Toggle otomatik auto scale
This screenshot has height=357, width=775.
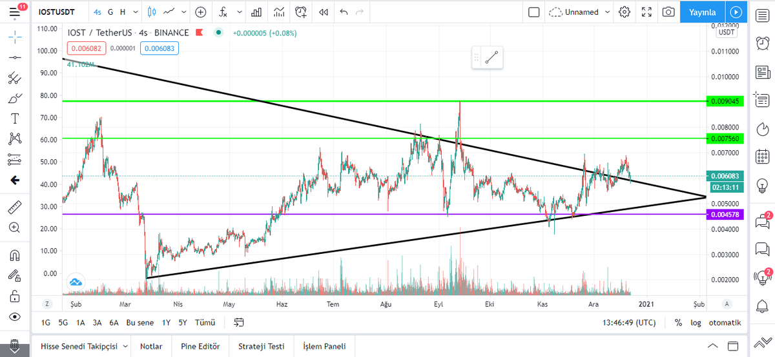pos(725,322)
